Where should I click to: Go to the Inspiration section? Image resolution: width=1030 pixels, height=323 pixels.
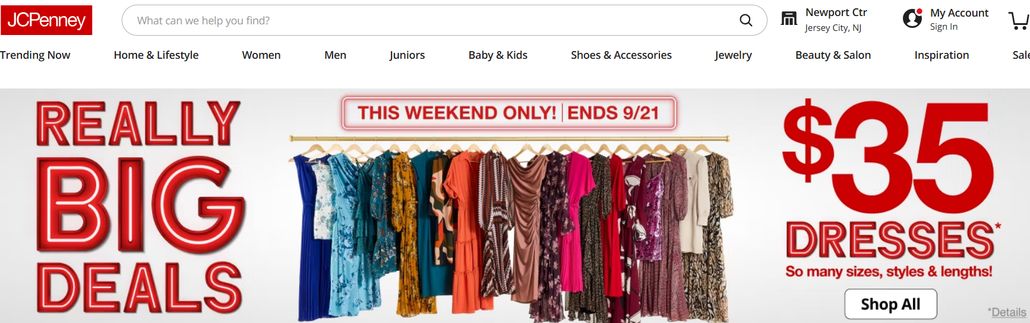(x=941, y=55)
